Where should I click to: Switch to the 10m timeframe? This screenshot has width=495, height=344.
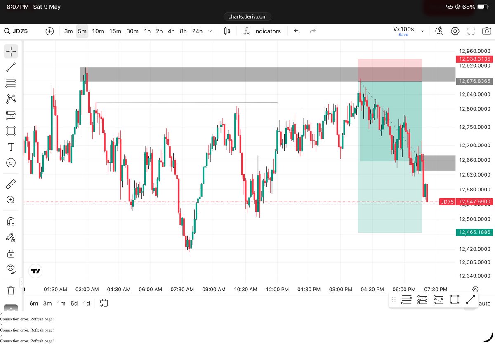click(x=98, y=31)
